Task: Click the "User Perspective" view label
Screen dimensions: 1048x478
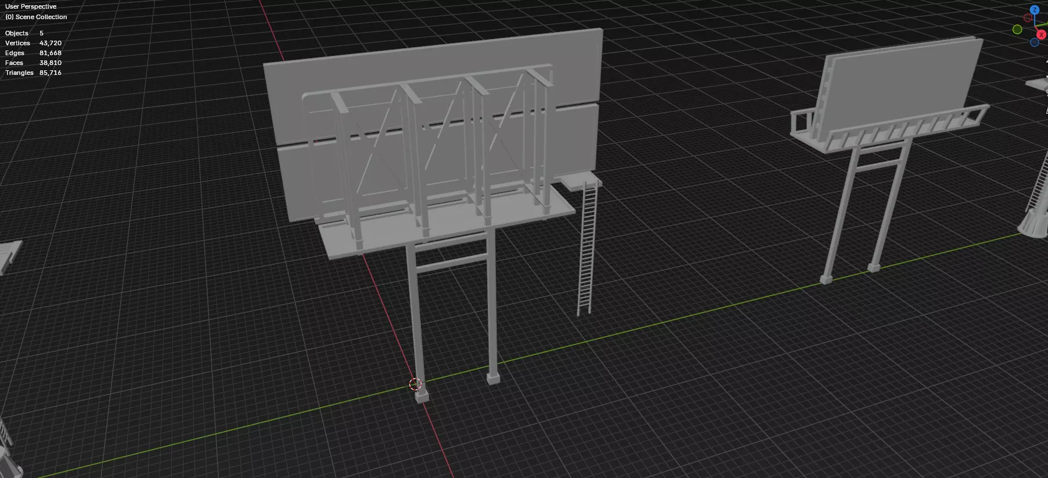Action: coord(31,6)
